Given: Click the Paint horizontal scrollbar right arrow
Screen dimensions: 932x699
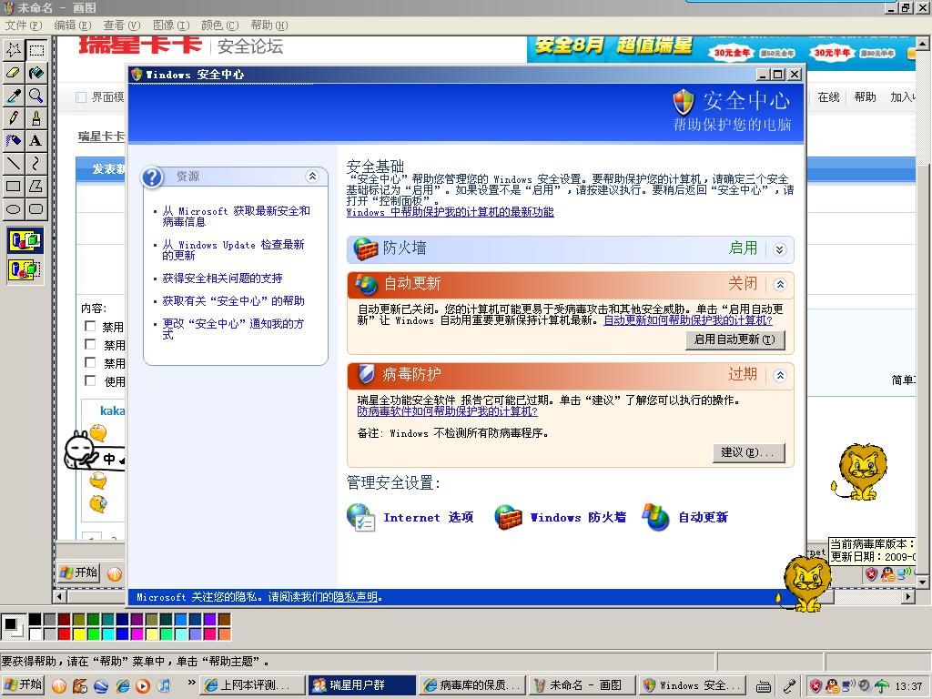Looking at the screenshot, I should point(908,595).
